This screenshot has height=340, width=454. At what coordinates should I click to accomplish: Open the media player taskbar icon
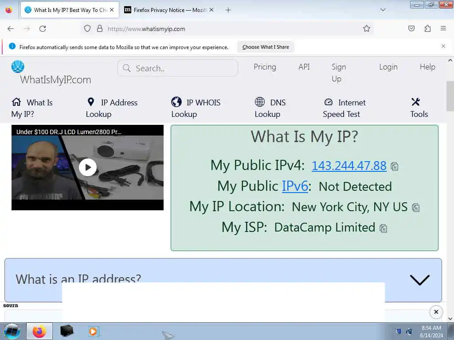(x=94, y=331)
